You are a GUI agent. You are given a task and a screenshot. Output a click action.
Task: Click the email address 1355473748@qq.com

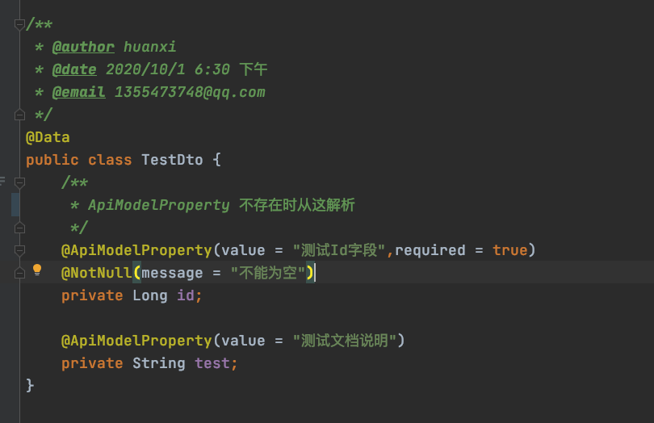[x=190, y=92]
